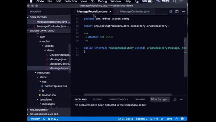Screen dimensions: 216x122
Task: Switch to the Terminal tab
Action: point(140,99)
